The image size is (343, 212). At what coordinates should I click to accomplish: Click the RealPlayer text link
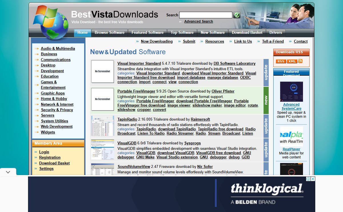tap(291, 149)
